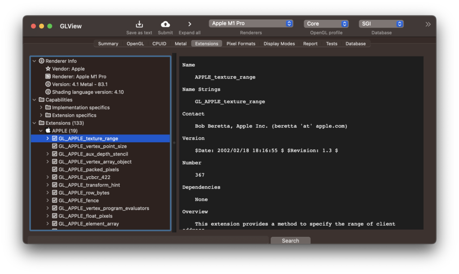This screenshot has width=459, height=274.
Task: Collapse the Renderer Info tree node
Action: [x=35, y=61]
